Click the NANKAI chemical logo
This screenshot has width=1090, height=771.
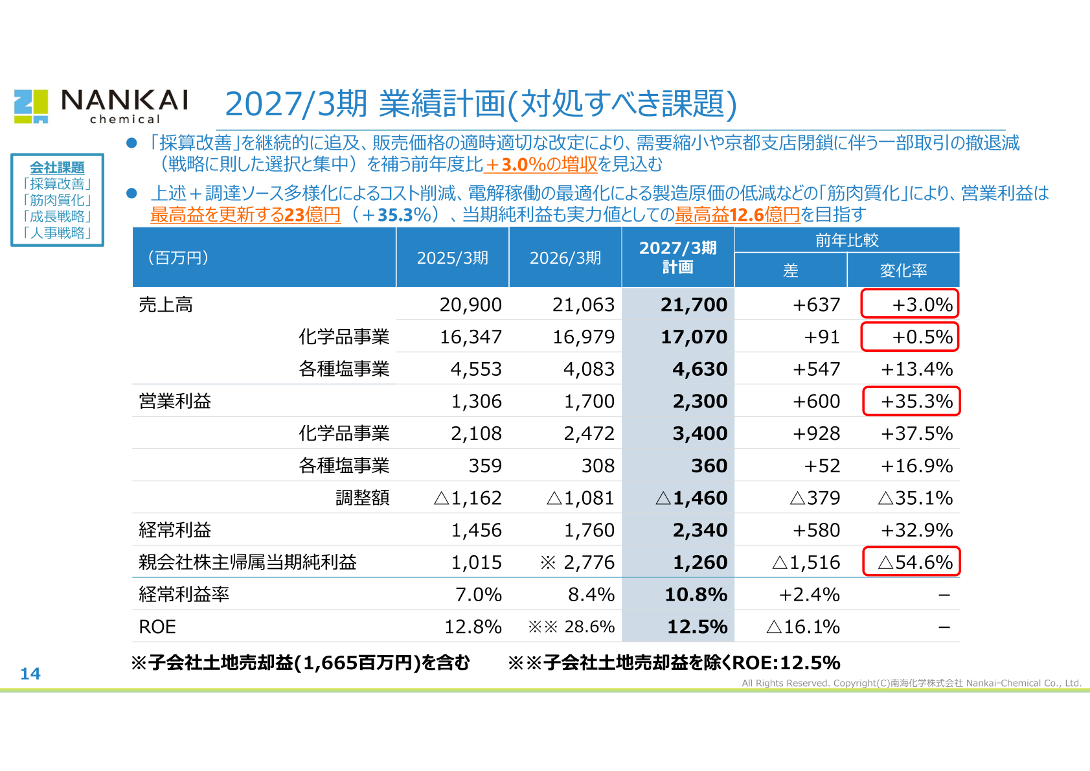[101, 106]
